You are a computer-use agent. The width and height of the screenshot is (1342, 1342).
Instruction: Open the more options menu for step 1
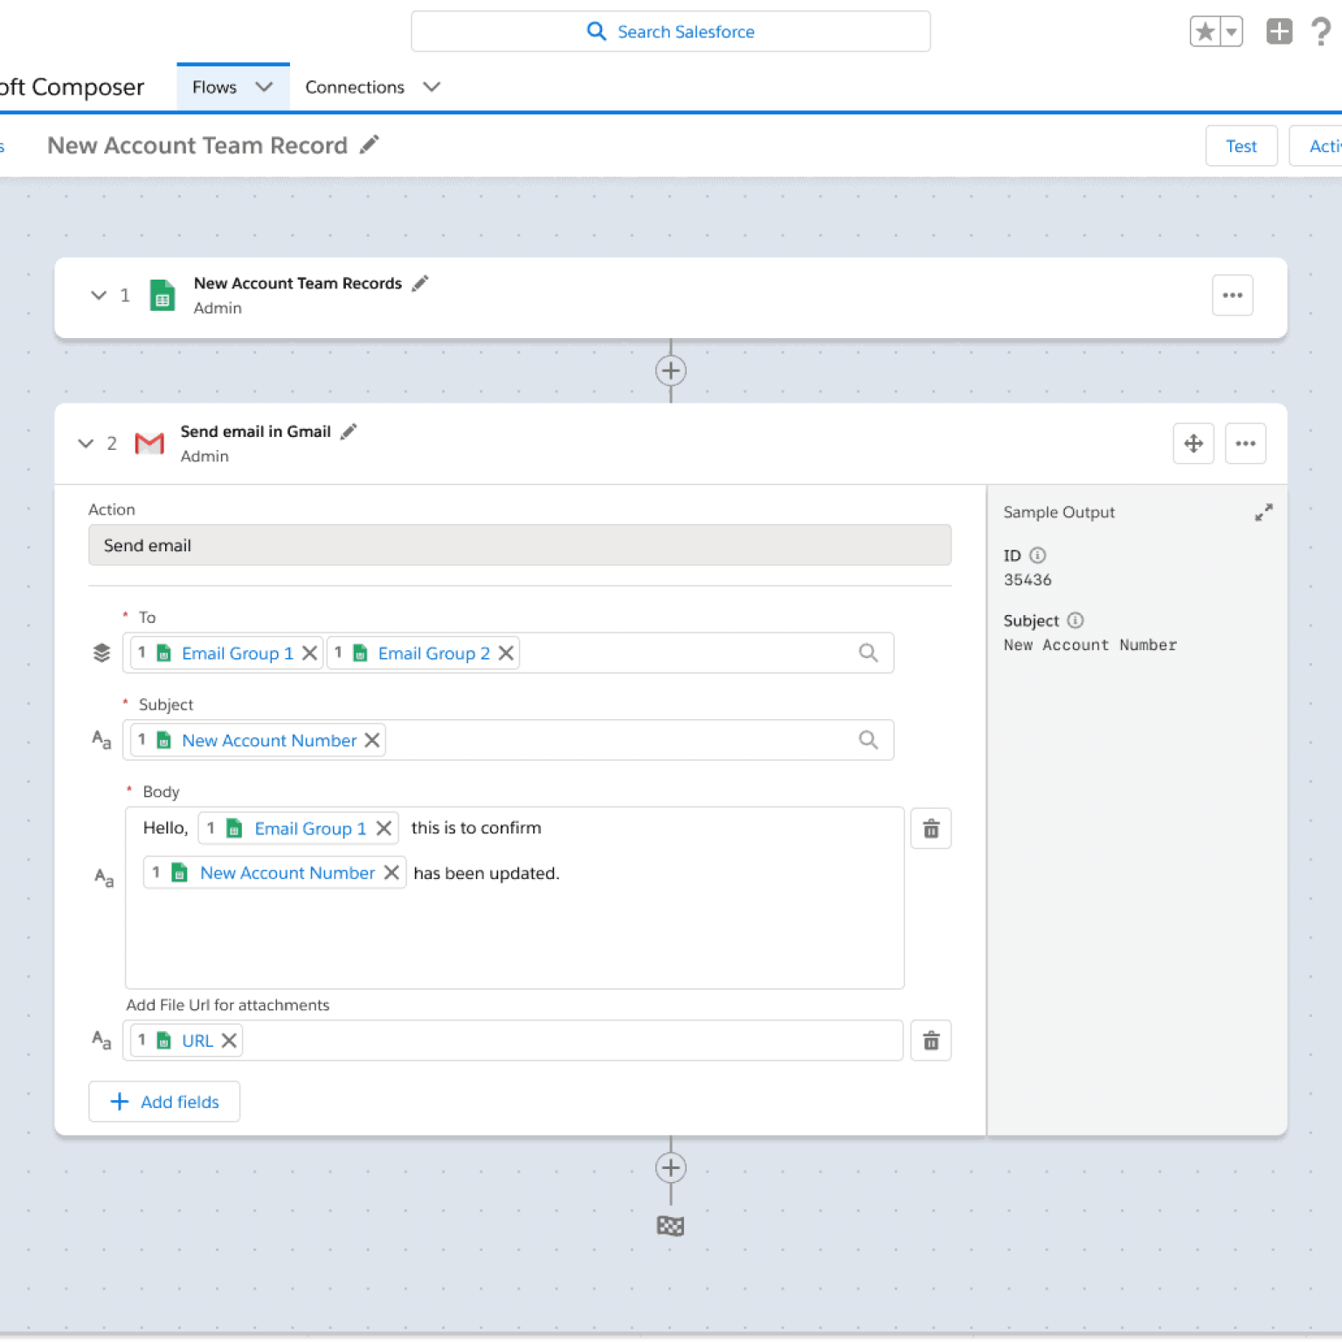1233,295
